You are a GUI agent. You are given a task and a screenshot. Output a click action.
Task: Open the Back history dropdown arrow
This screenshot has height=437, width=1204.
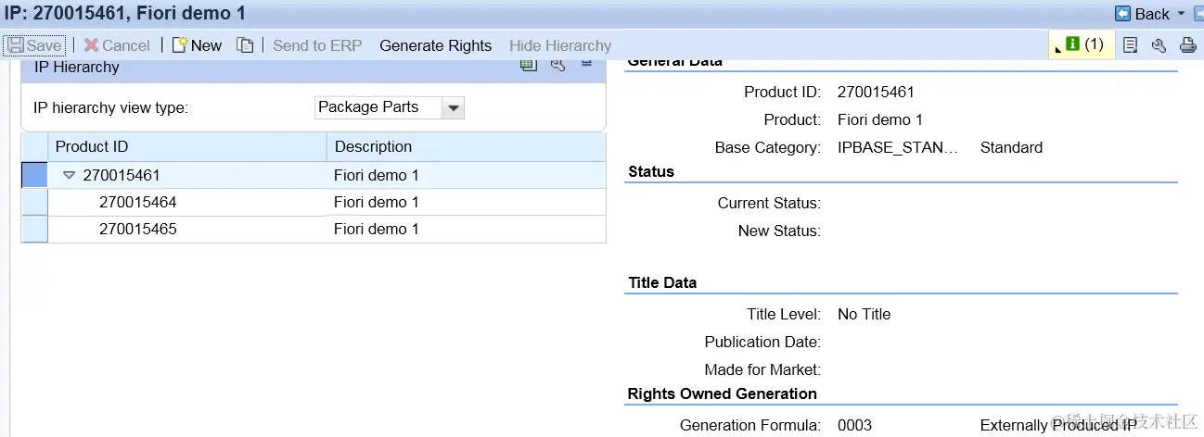pos(1181,14)
